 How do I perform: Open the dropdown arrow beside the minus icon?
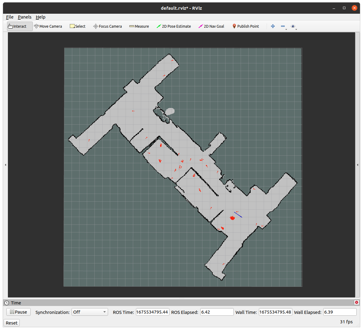(x=287, y=29)
